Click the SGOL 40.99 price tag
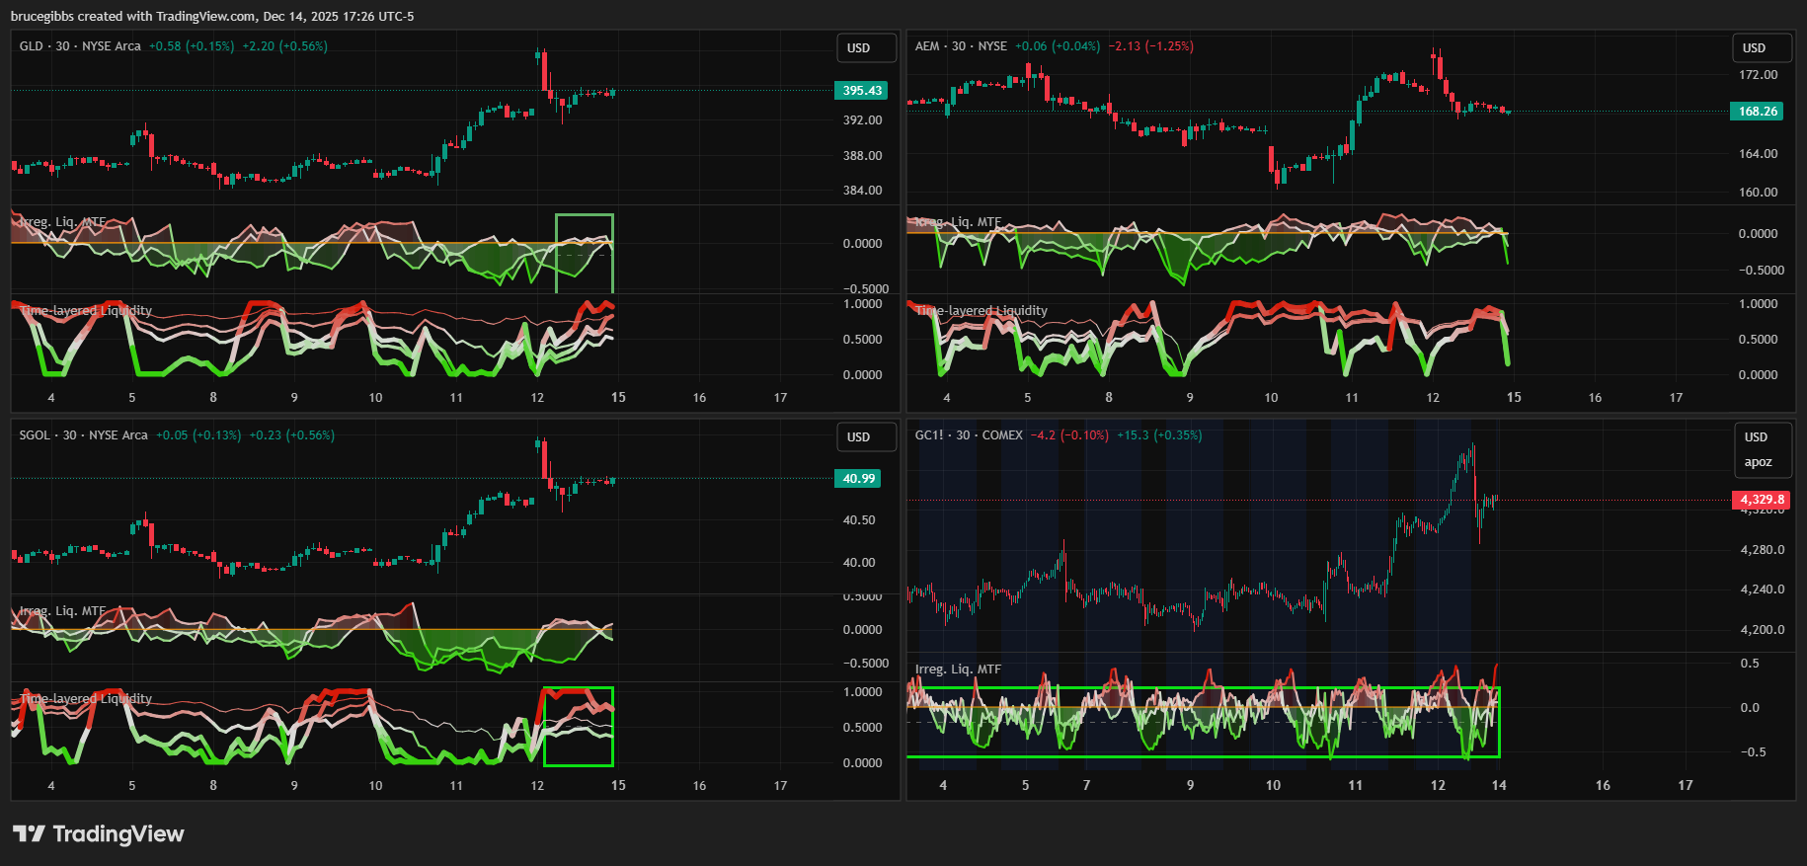The height and width of the screenshot is (866, 1807). pos(857,478)
